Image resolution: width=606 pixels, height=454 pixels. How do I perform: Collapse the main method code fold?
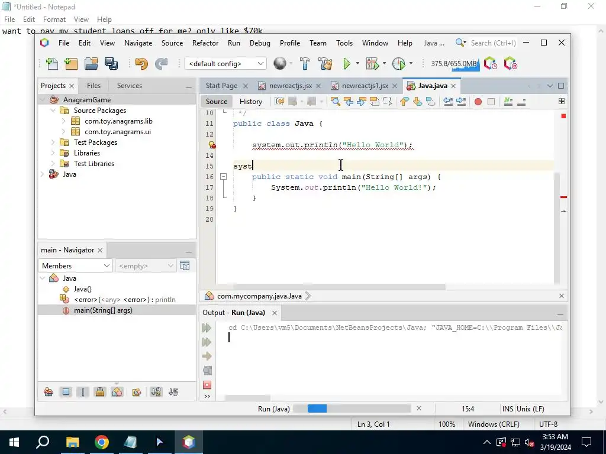tap(223, 176)
